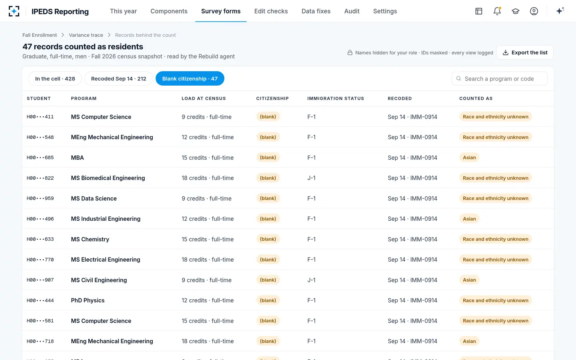The image size is (576, 360).
Task: Sort by the IMMIGRATION STATUS header
Action: pos(336,98)
